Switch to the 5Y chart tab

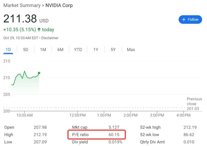click(113, 50)
